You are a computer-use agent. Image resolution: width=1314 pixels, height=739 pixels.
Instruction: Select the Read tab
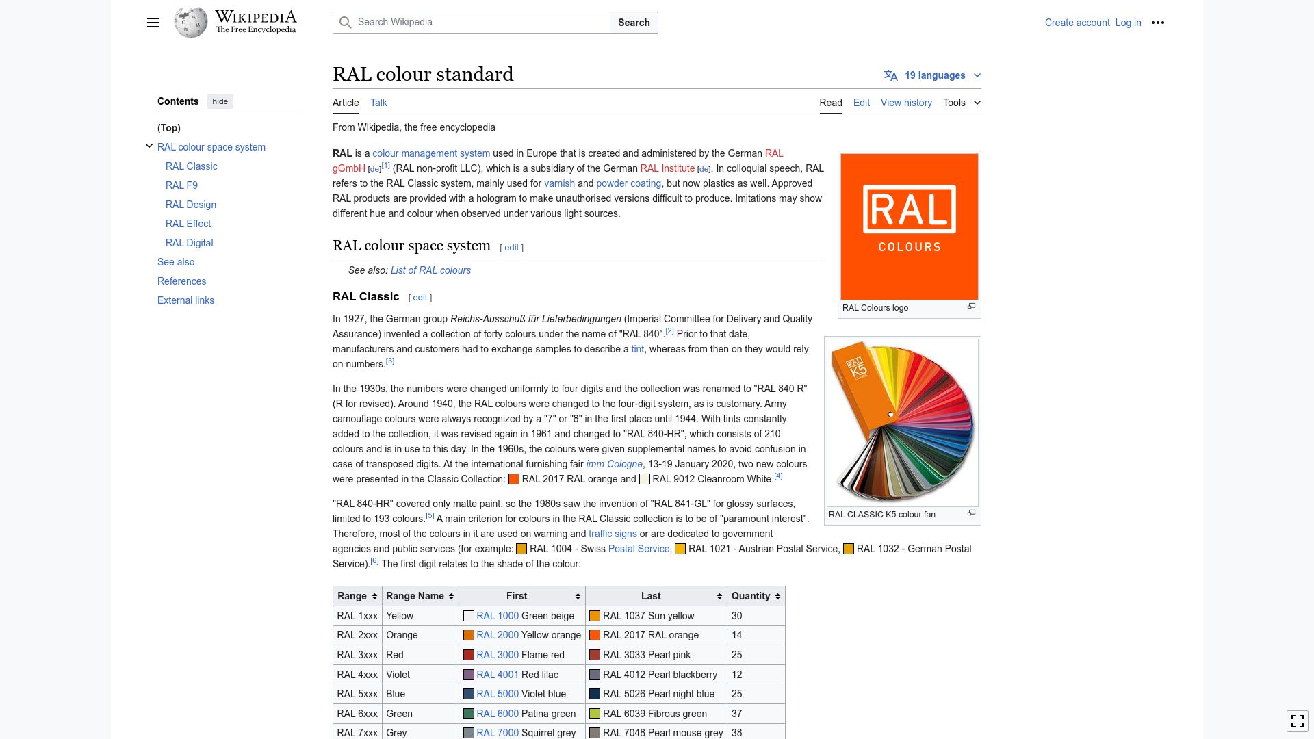click(x=831, y=103)
